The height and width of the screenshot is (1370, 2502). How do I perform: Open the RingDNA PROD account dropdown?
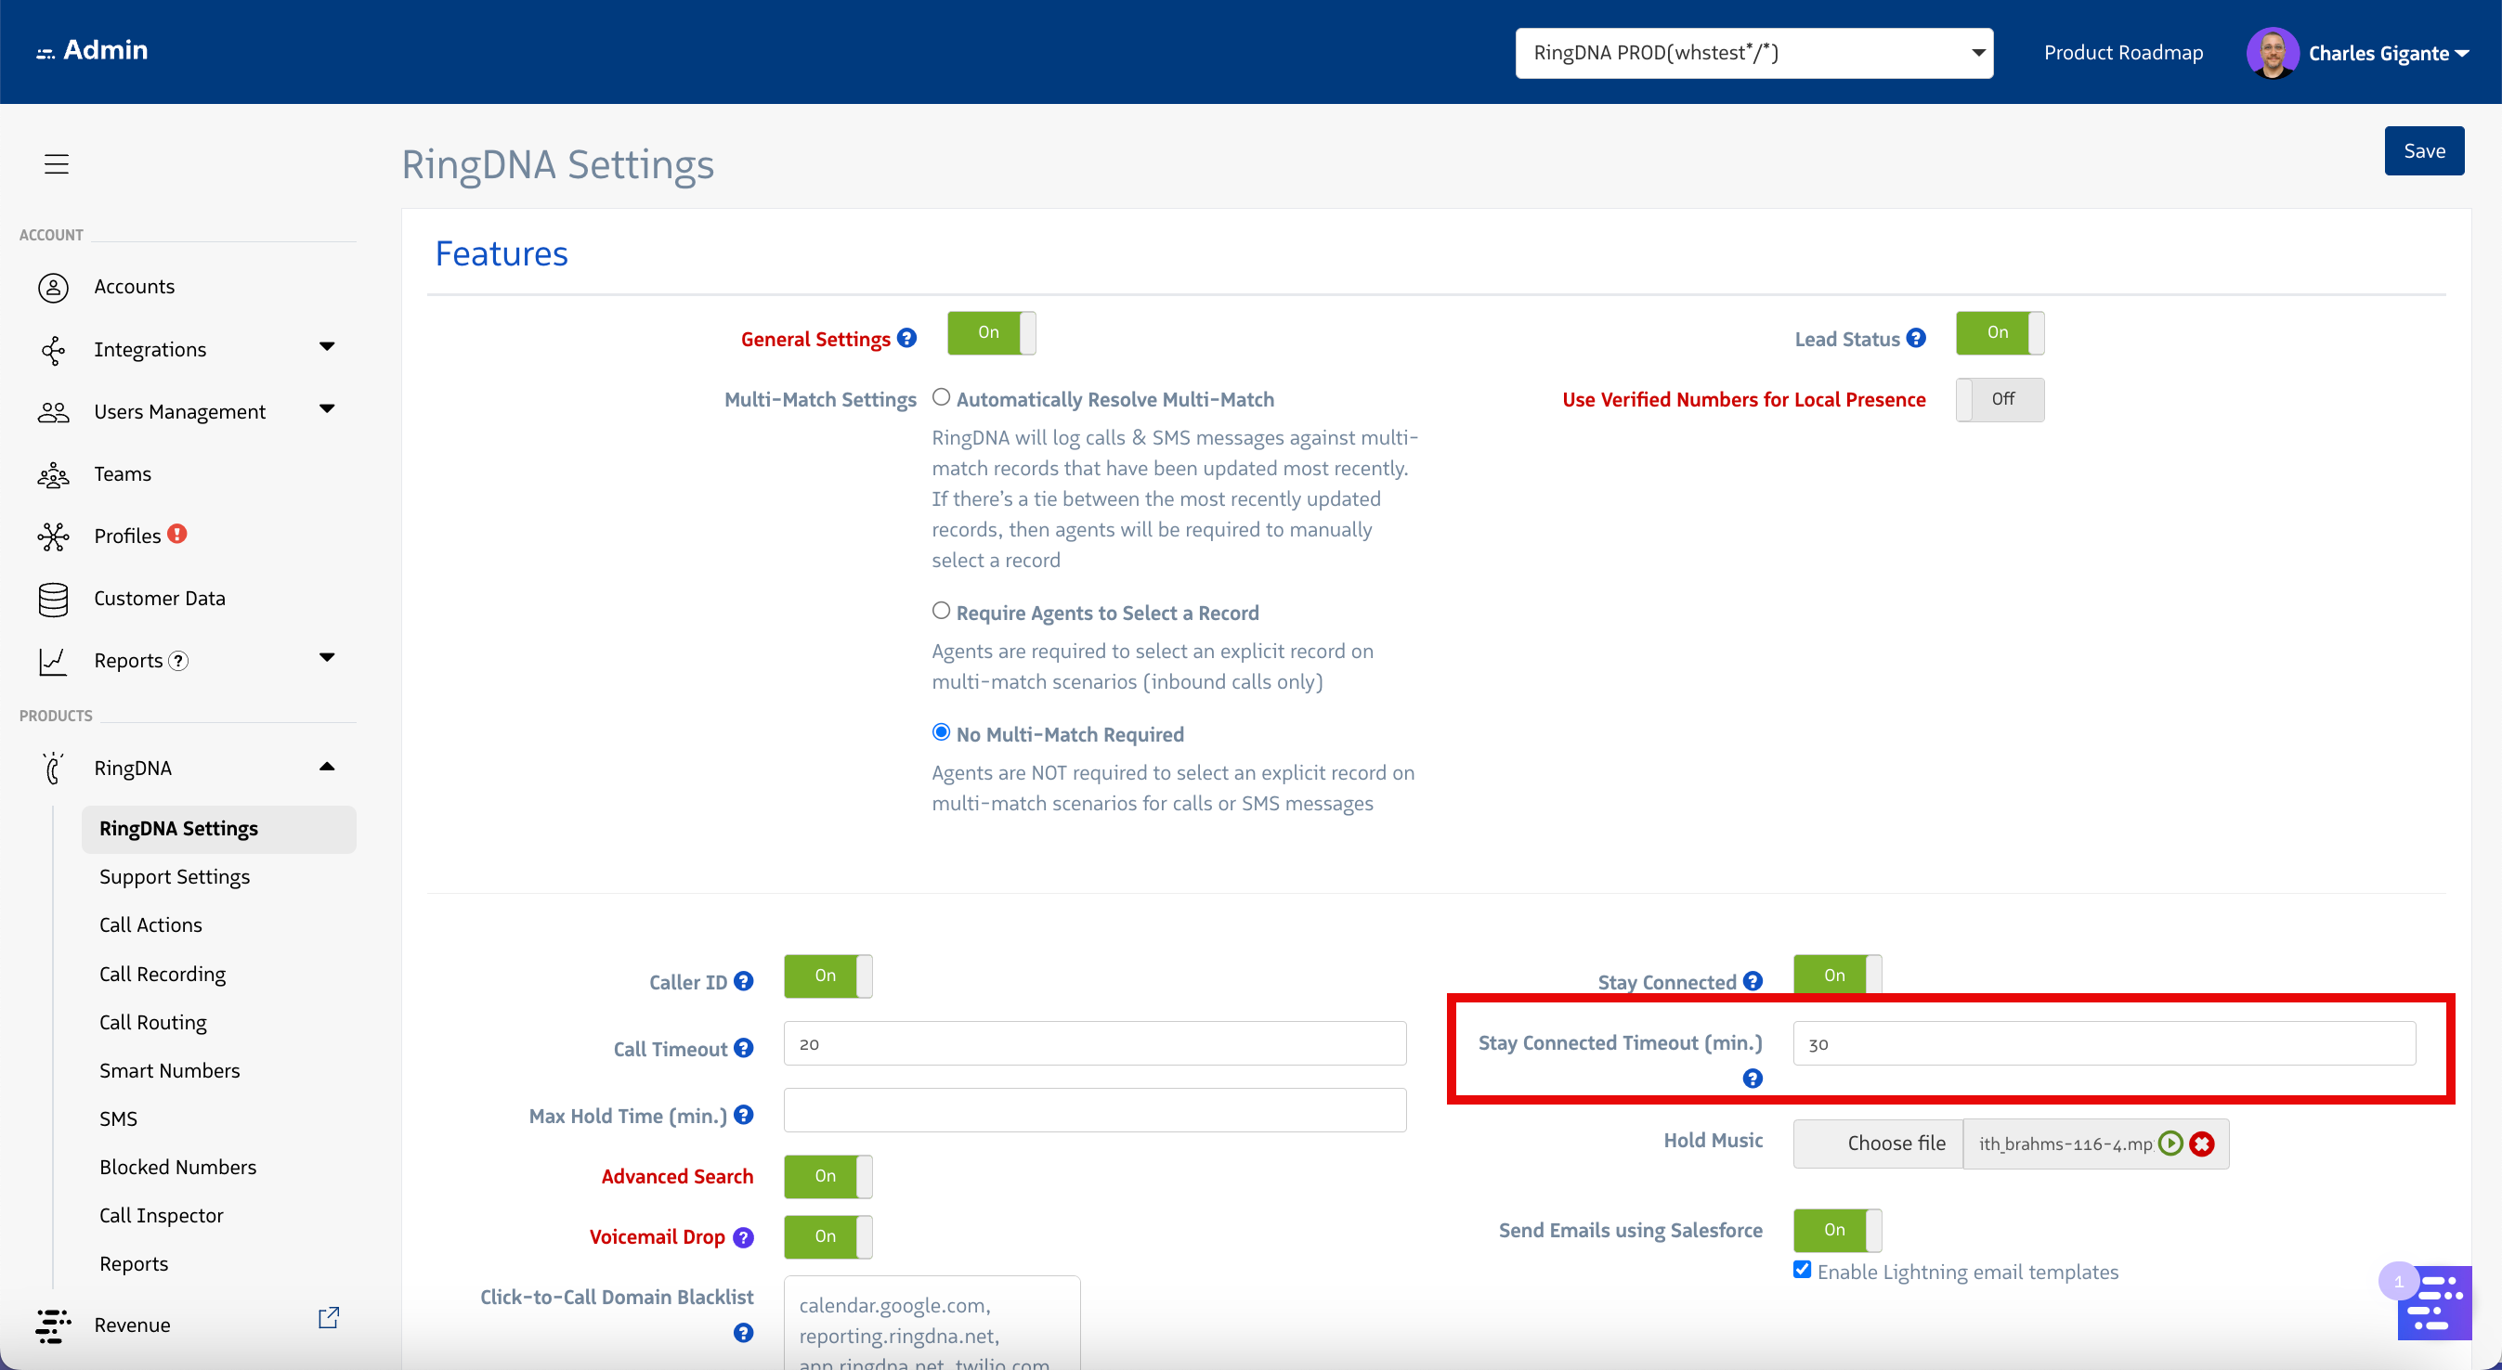point(1753,52)
